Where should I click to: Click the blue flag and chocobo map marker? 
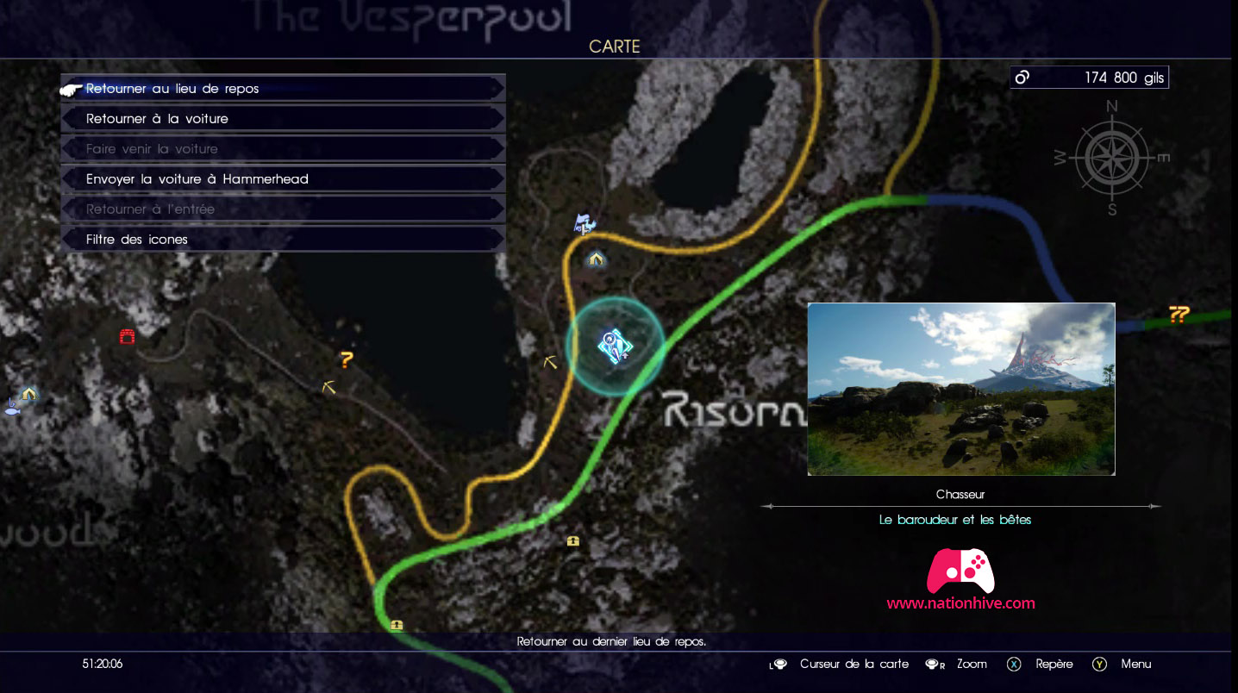pyautogui.click(x=585, y=225)
